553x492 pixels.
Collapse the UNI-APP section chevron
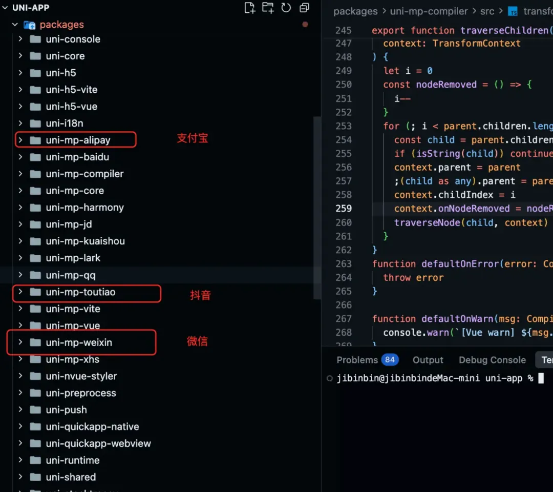[x=5, y=7]
